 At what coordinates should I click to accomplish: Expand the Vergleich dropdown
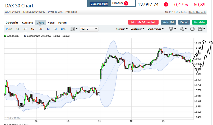[x=122, y=29]
